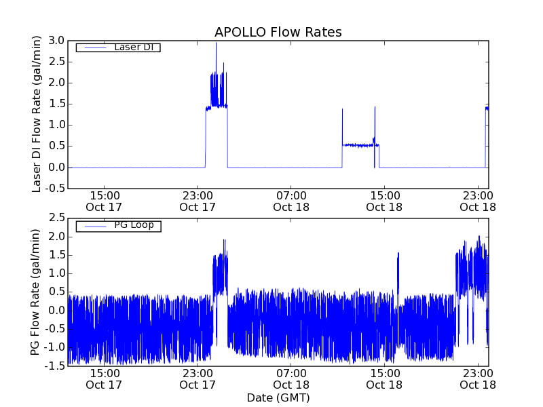
Task: Click the 1.5 tick on the top y-axis
Action: 56,104
